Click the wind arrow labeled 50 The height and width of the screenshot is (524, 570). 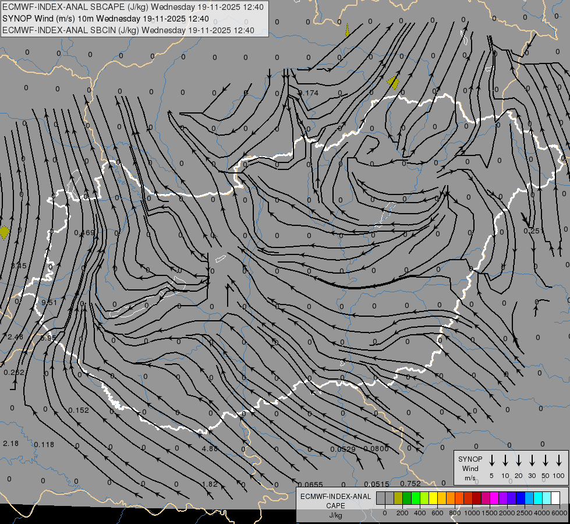click(x=546, y=461)
